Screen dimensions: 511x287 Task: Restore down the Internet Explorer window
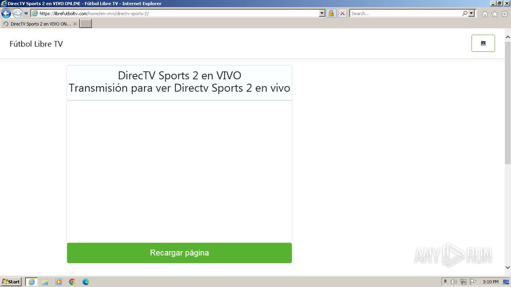[500, 4]
